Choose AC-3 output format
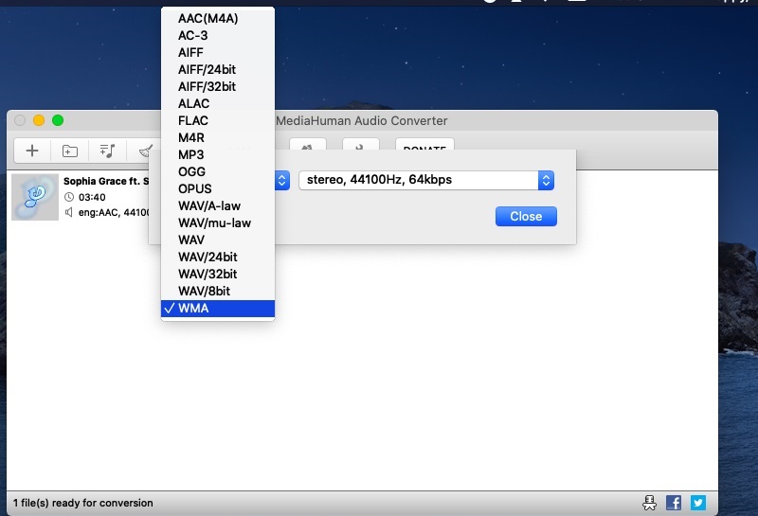 coord(218,35)
